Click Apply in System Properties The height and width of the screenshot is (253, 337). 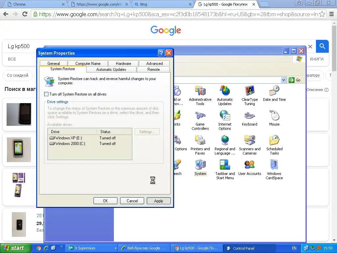[x=159, y=201]
